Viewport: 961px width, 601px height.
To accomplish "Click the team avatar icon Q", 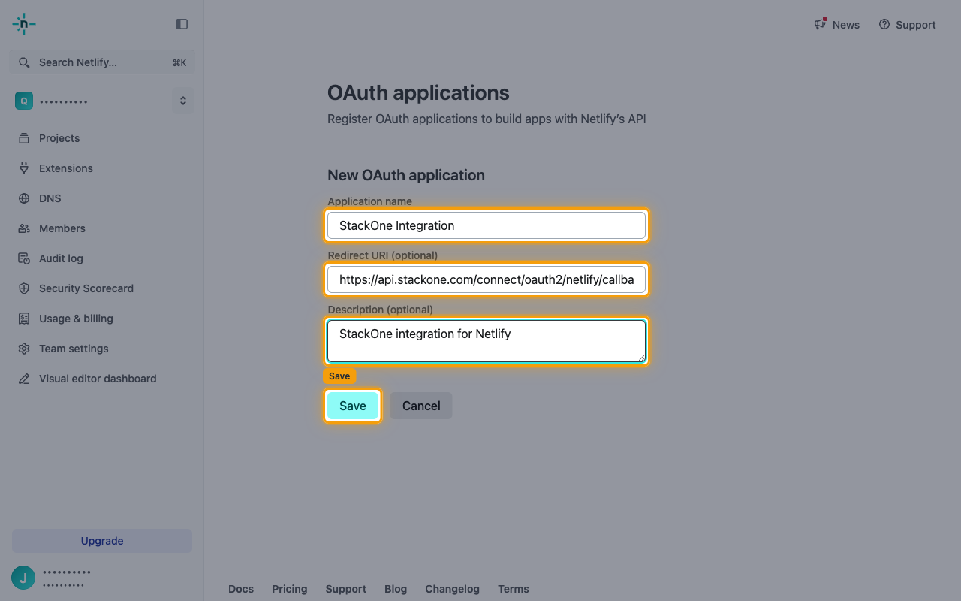I will coord(24,101).
